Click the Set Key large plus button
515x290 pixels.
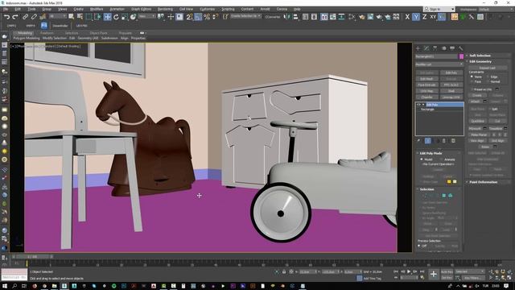click(x=433, y=274)
